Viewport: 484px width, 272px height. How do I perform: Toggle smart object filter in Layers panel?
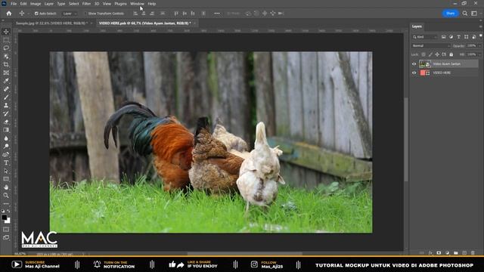pyautogui.click(x=474, y=37)
